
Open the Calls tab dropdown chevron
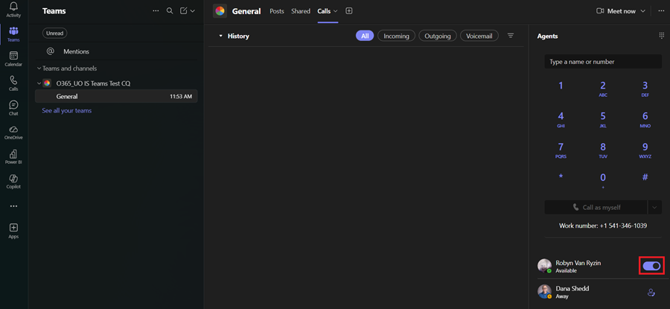pyautogui.click(x=336, y=11)
